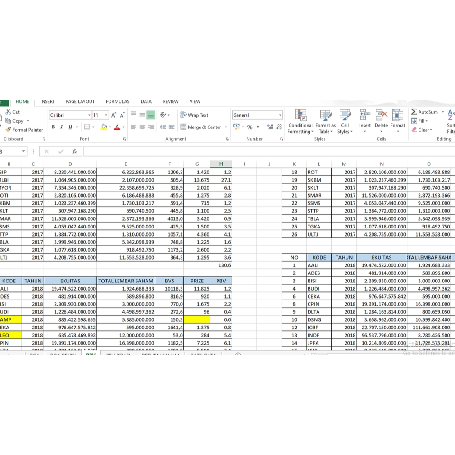
Task: Apply Accounting number format icon
Action: coord(237,127)
